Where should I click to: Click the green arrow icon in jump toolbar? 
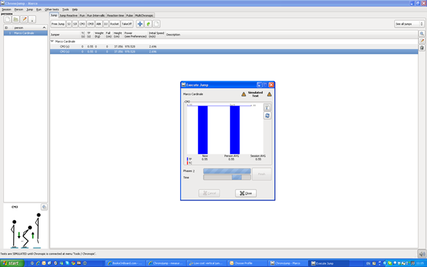point(148,24)
